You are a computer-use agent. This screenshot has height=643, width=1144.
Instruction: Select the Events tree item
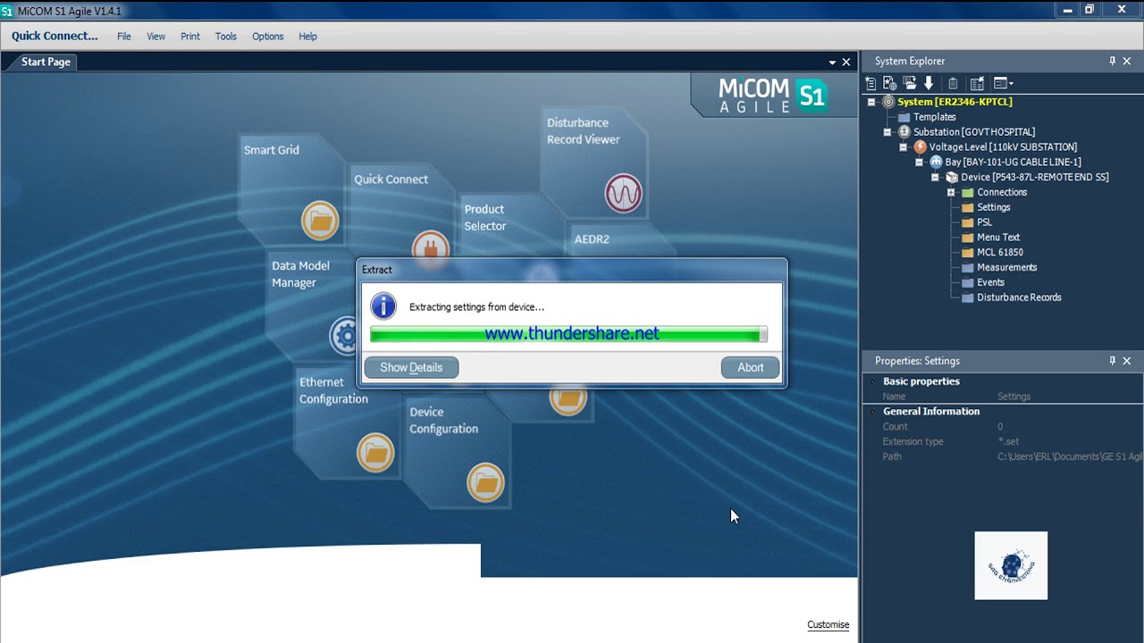990,282
